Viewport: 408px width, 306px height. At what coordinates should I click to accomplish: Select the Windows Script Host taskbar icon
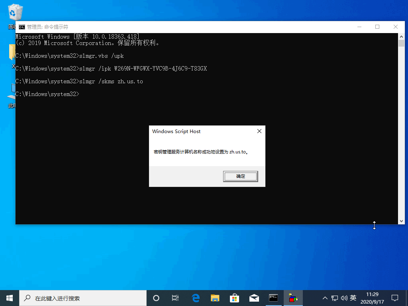click(293, 298)
